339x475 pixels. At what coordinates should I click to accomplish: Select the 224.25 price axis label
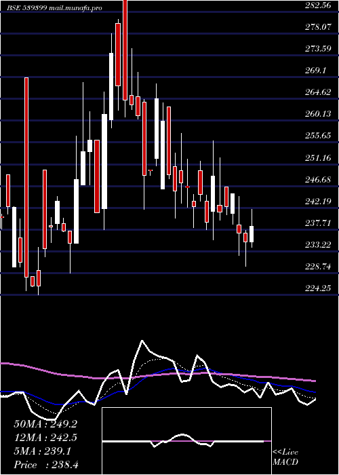[318, 288]
